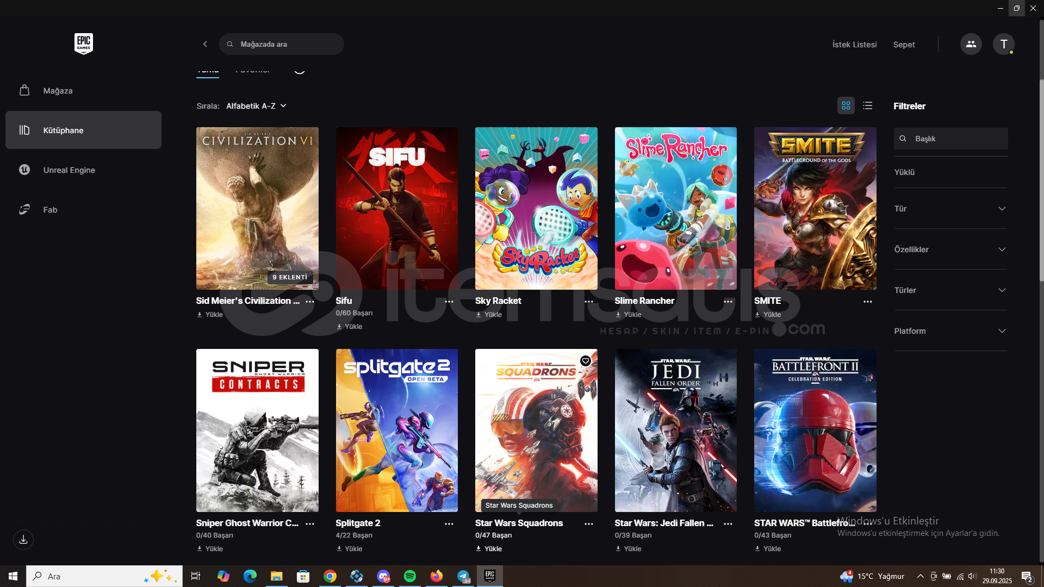Viewport: 1044px width, 587px height.
Task: Open the friends list icon
Action: 971,44
